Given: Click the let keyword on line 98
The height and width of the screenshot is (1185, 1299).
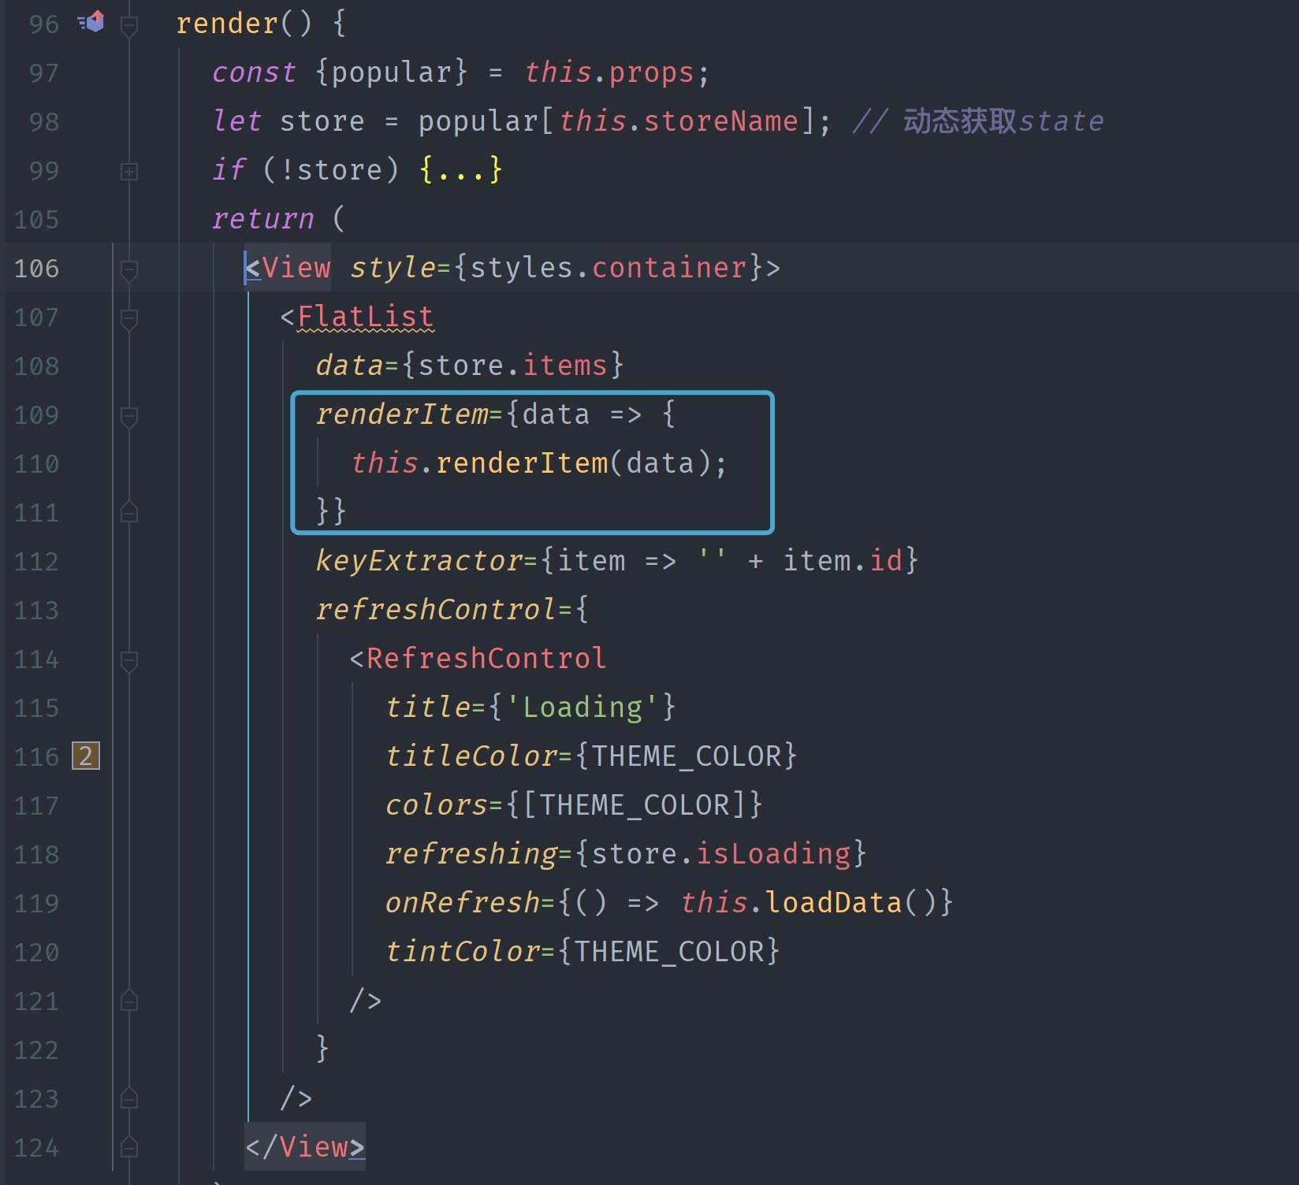Looking at the screenshot, I should [237, 121].
